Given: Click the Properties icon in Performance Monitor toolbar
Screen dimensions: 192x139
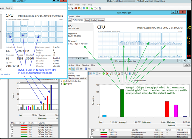Looking at the screenshot, I should point(78,69).
